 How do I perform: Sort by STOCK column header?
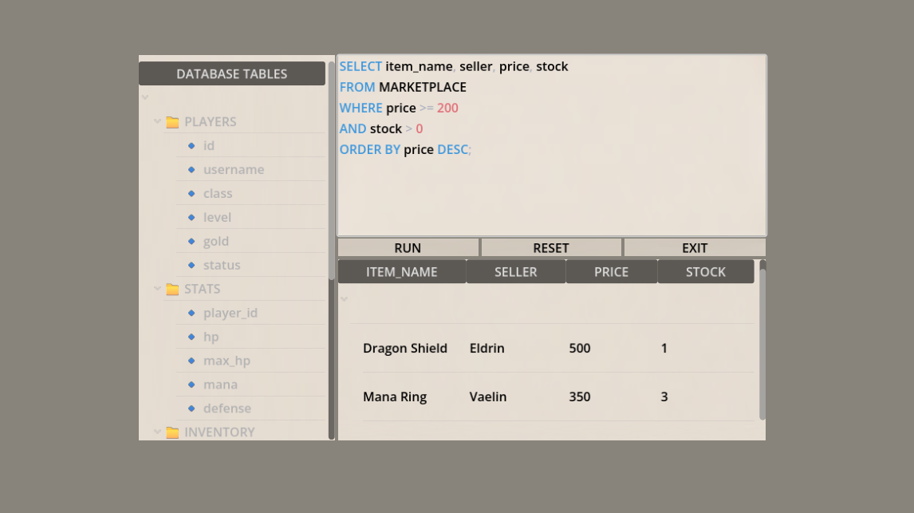pos(706,271)
